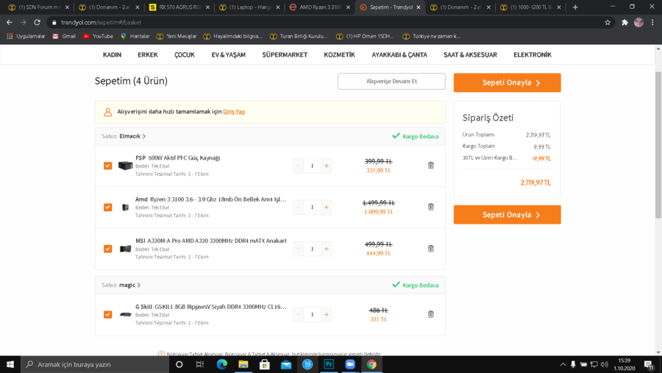Open Microsoft Edge from taskbar

(221, 364)
